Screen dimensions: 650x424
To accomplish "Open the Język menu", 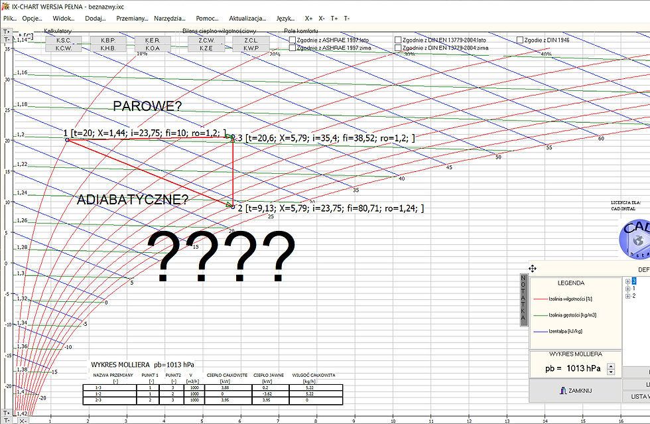I will (285, 19).
